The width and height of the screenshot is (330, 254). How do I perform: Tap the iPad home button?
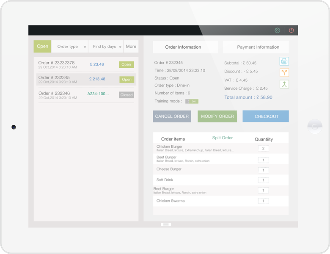point(315,127)
